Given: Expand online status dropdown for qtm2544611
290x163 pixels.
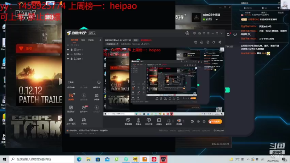Looking at the screenshot, I should pyautogui.click(x=216, y=19).
